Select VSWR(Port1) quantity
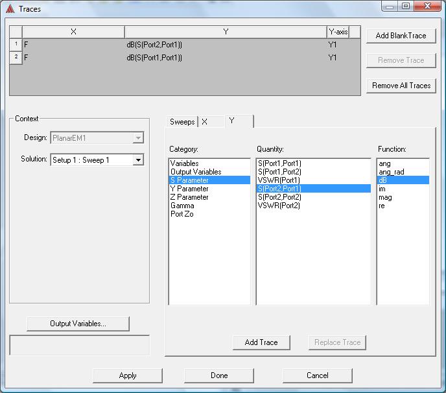446x393 pixels. [x=314, y=180]
